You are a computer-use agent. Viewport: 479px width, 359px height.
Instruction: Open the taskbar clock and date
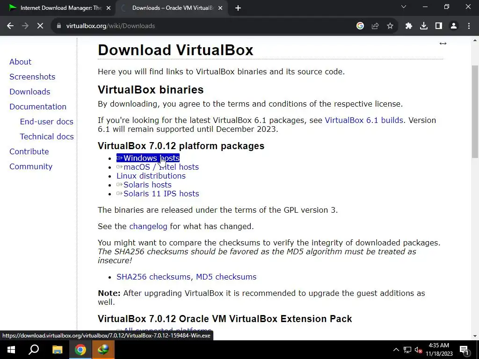(439, 350)
